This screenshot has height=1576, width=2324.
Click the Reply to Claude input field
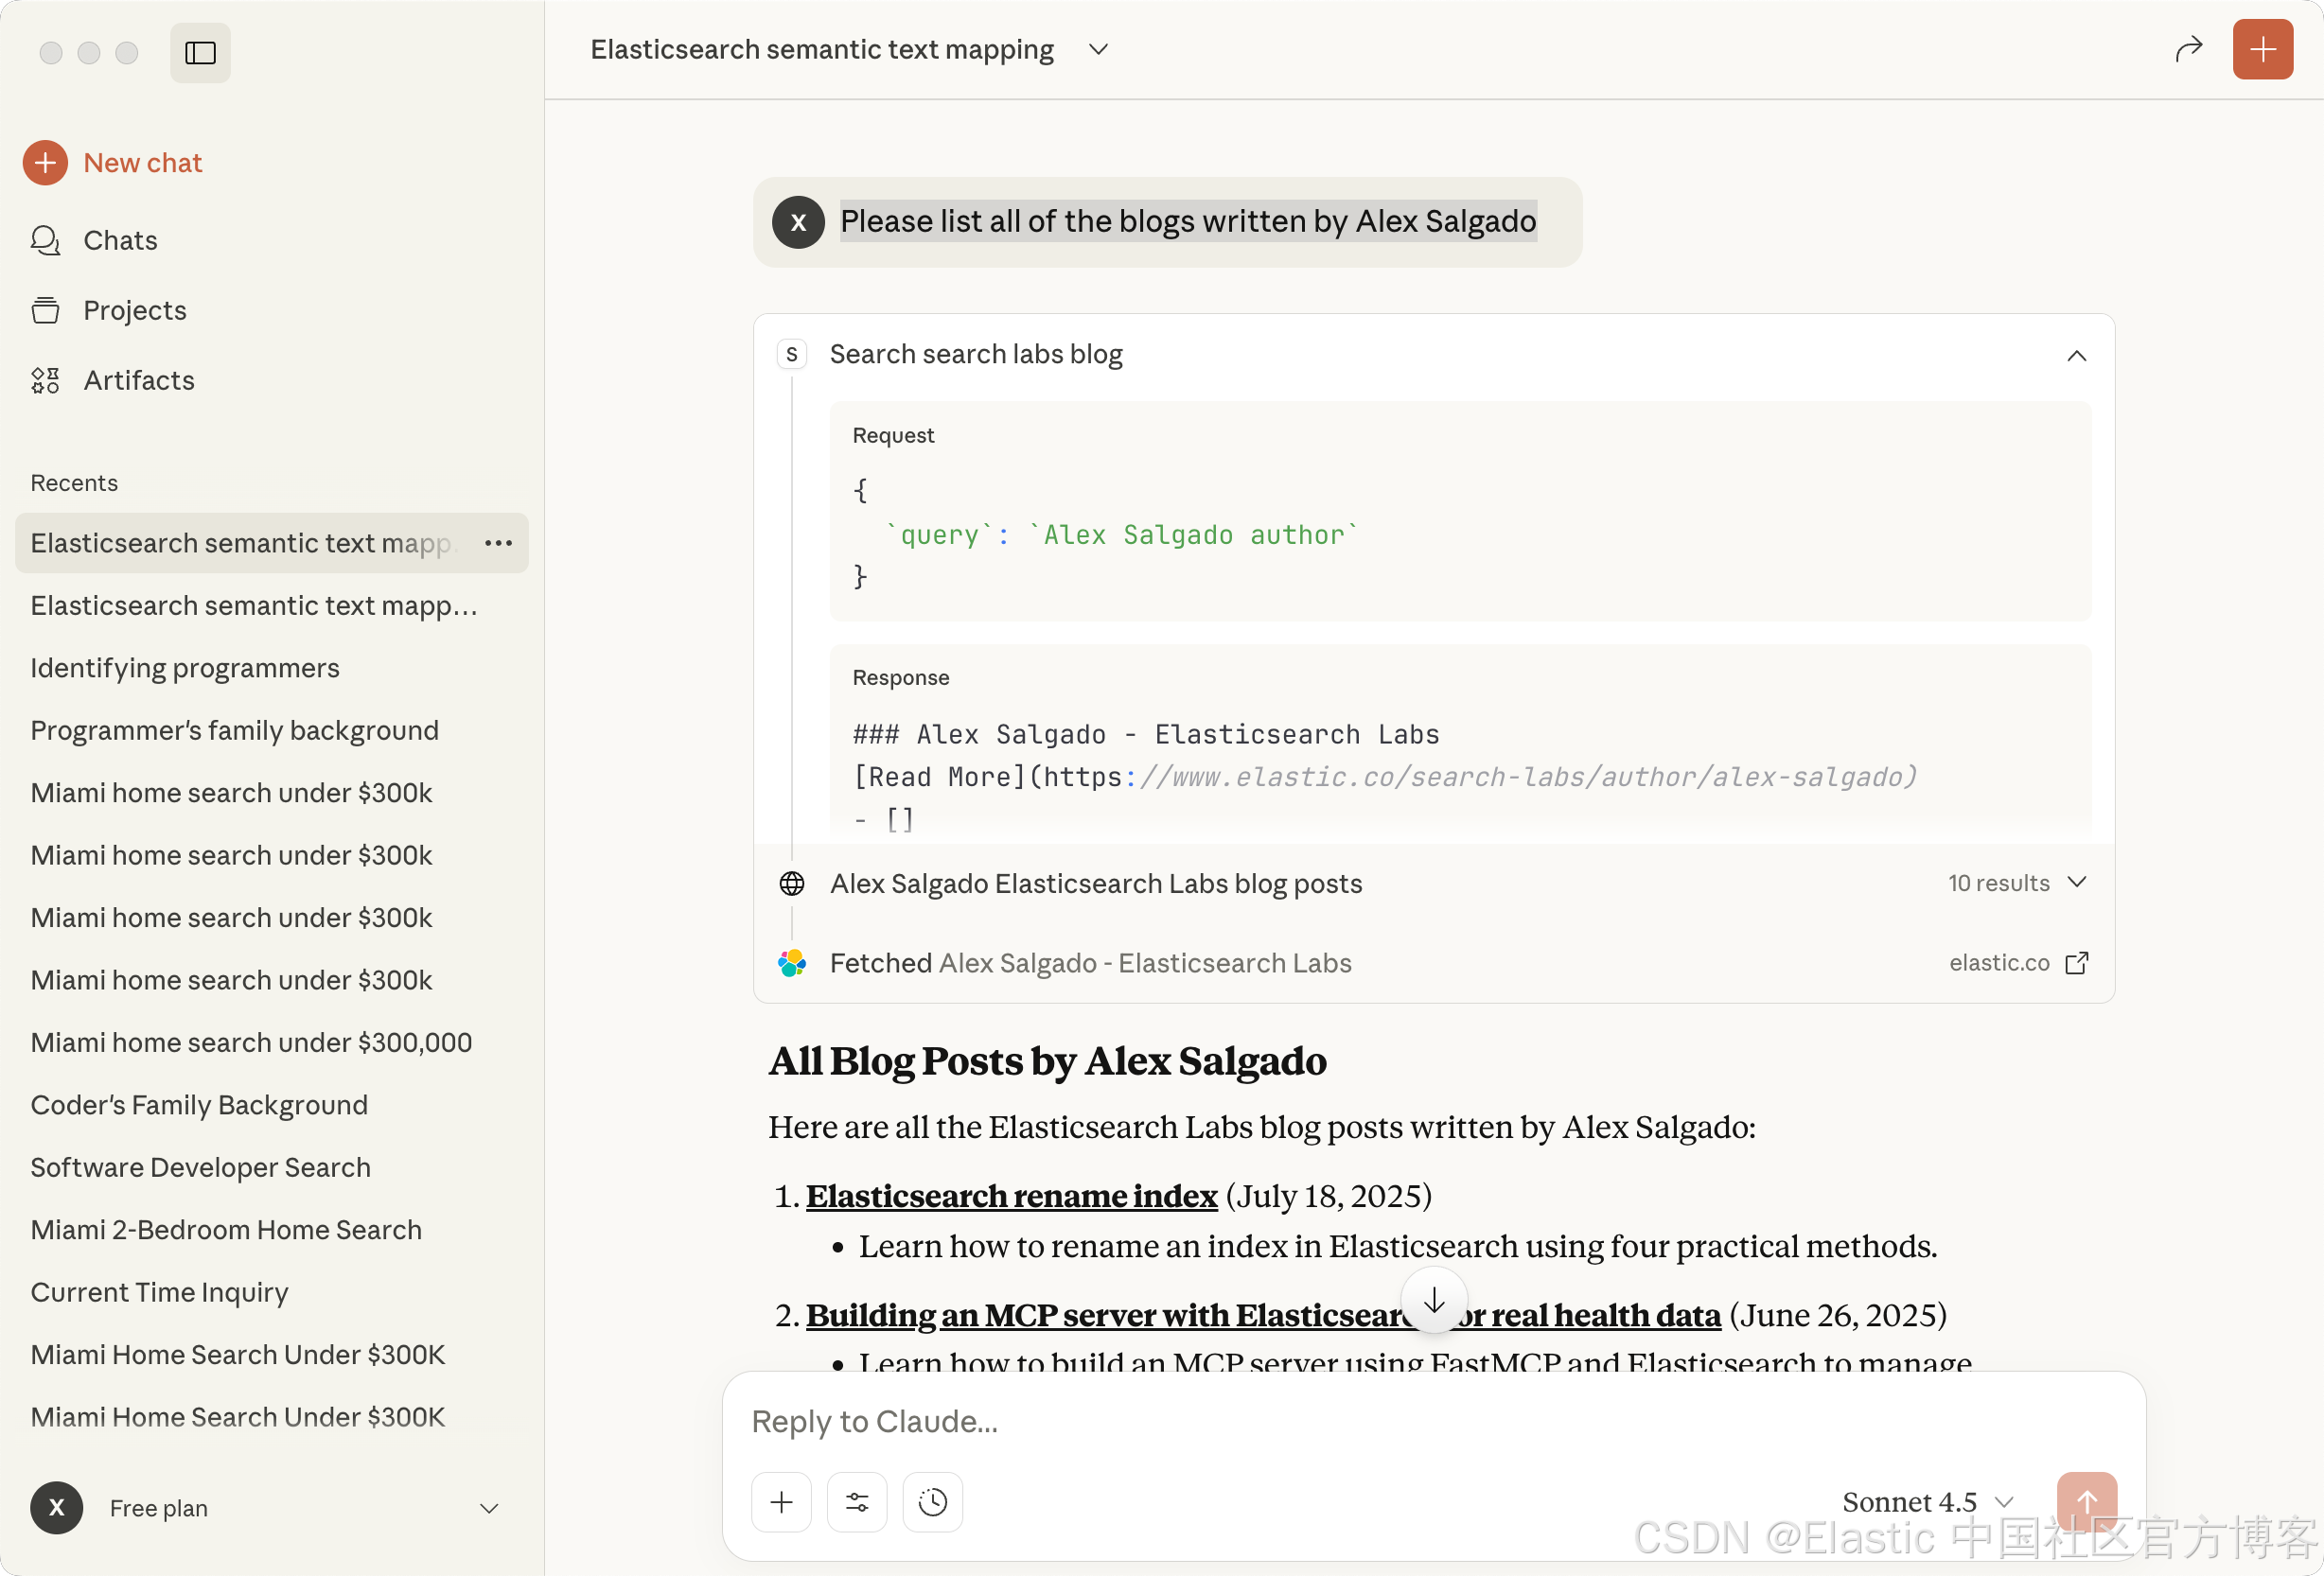point(1400,1421)
